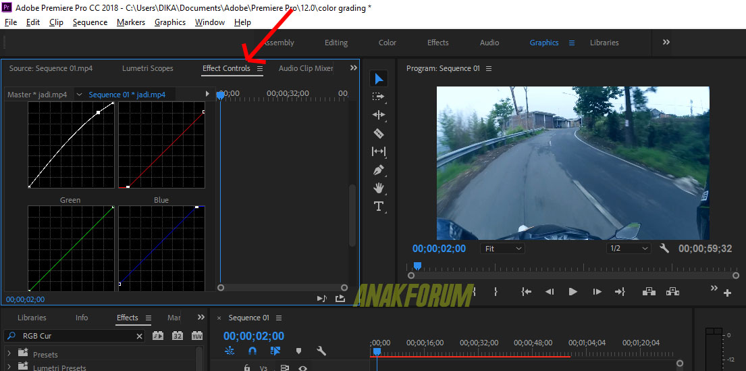
Task: Open Timeline display settings wrench
Action: (321, 351)
